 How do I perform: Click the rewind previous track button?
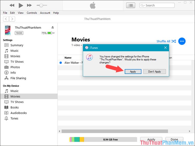(x=12, y=5)
